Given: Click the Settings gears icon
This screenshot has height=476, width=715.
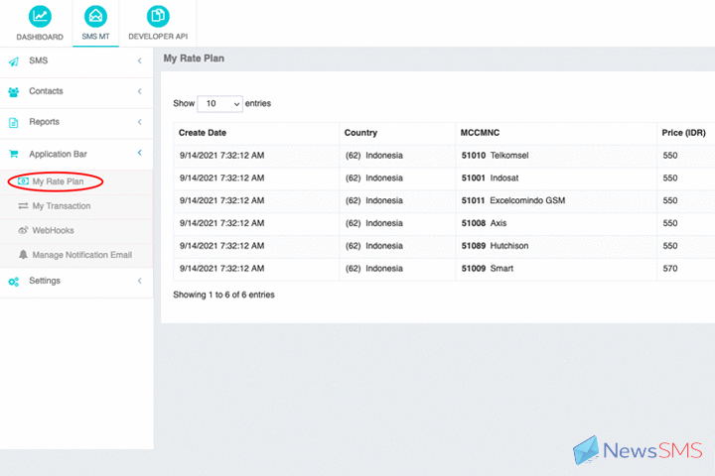Looking at the screenshot, I should [14, 282].
